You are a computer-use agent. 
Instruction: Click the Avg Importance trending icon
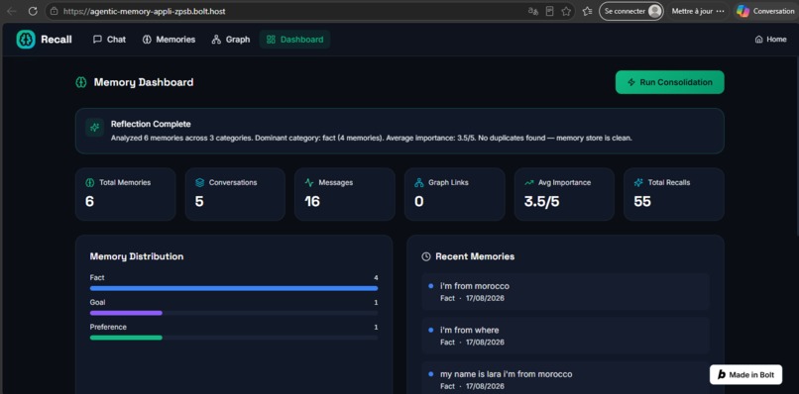[529, 182]
